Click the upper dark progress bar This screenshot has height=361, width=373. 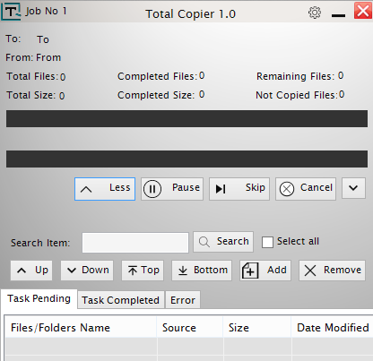(186, 119)
